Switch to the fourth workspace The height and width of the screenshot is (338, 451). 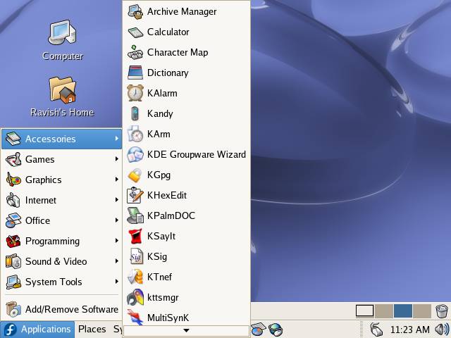[x=421, y=311]
